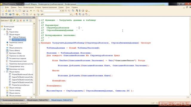Select ФормаЗагрузкиДанных in tree
The image size is (191, 107).
click(21, 85)
